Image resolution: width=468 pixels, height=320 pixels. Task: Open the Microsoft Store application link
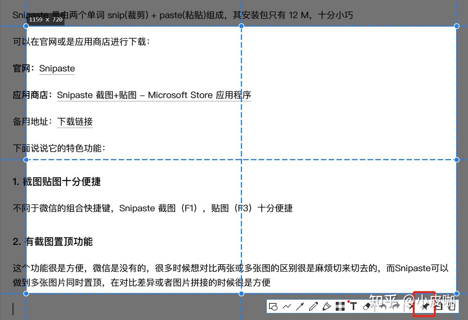[153, 95]
